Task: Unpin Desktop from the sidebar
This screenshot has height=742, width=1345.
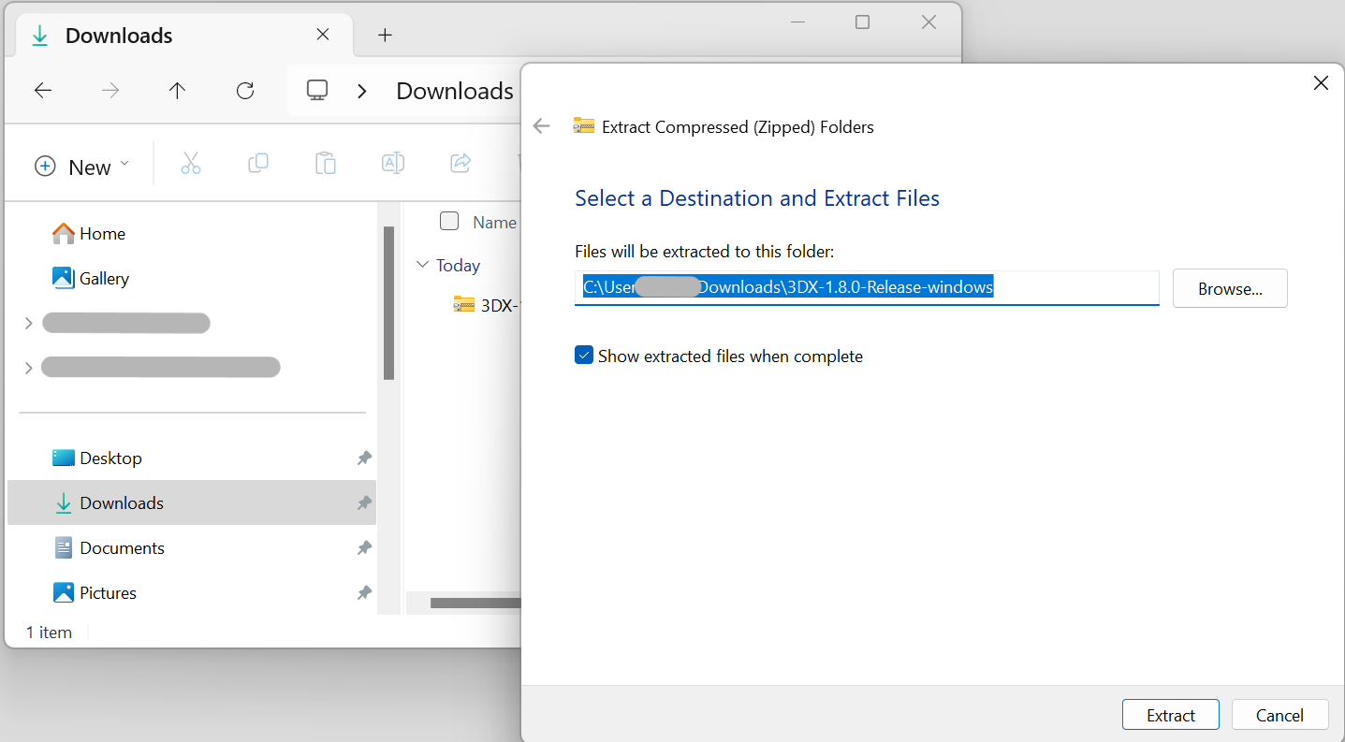Action: point(364,458)
